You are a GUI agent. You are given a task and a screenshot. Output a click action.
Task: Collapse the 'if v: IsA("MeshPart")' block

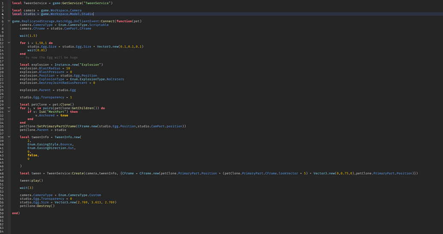(x=9, y=112)
